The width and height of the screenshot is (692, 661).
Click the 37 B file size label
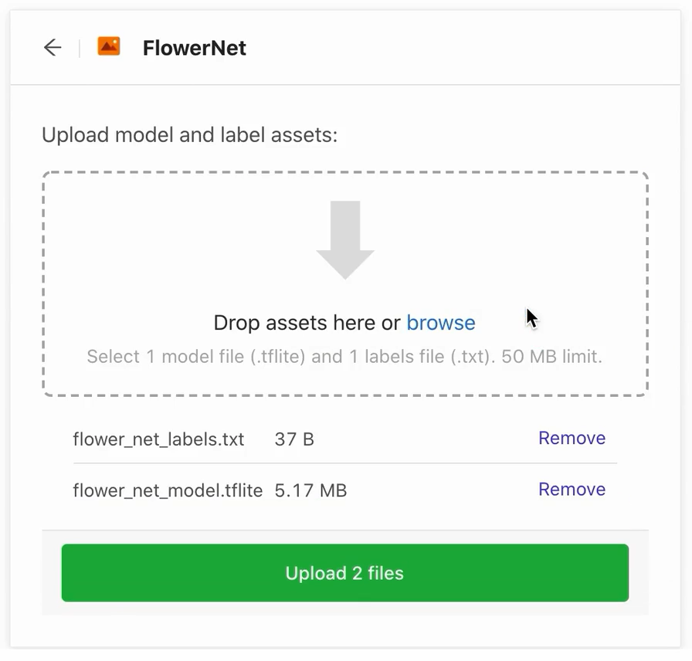coord(294,439)
